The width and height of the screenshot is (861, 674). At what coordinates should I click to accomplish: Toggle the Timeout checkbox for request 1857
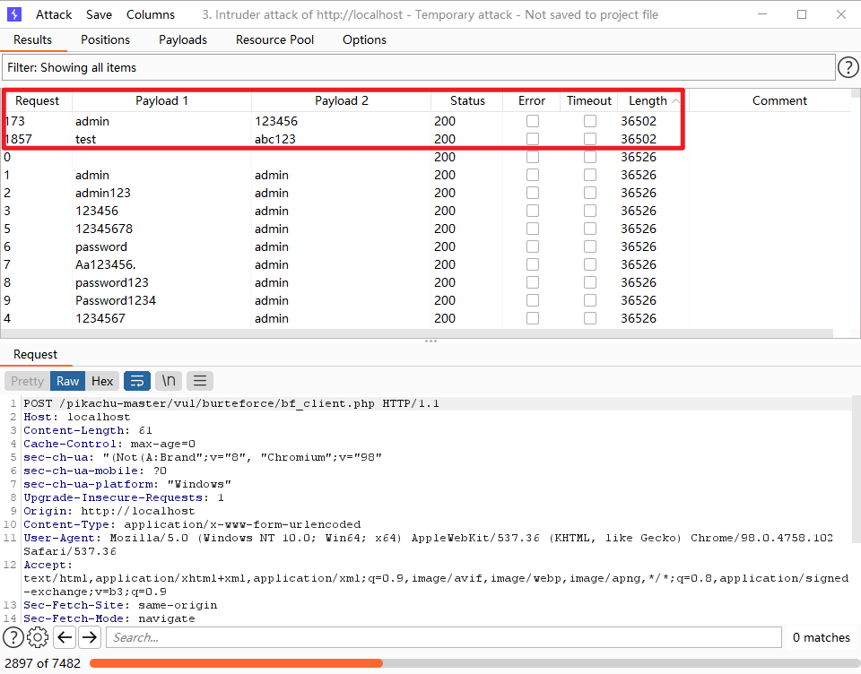[590, 139]
